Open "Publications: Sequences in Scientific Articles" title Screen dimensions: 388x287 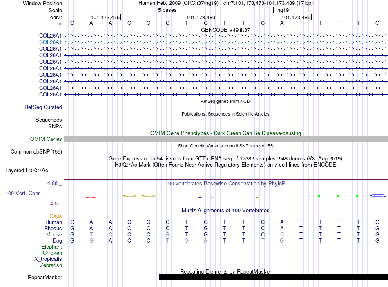[225, 114]
